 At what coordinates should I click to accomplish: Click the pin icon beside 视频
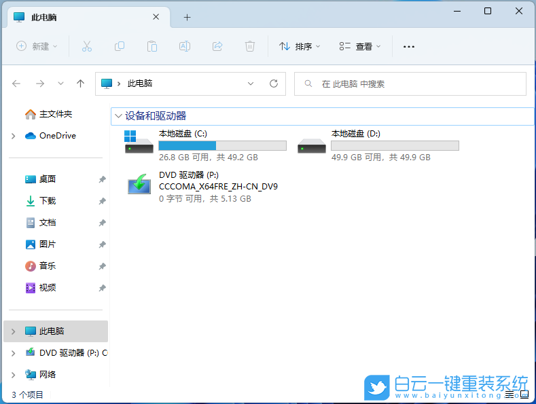102,288
